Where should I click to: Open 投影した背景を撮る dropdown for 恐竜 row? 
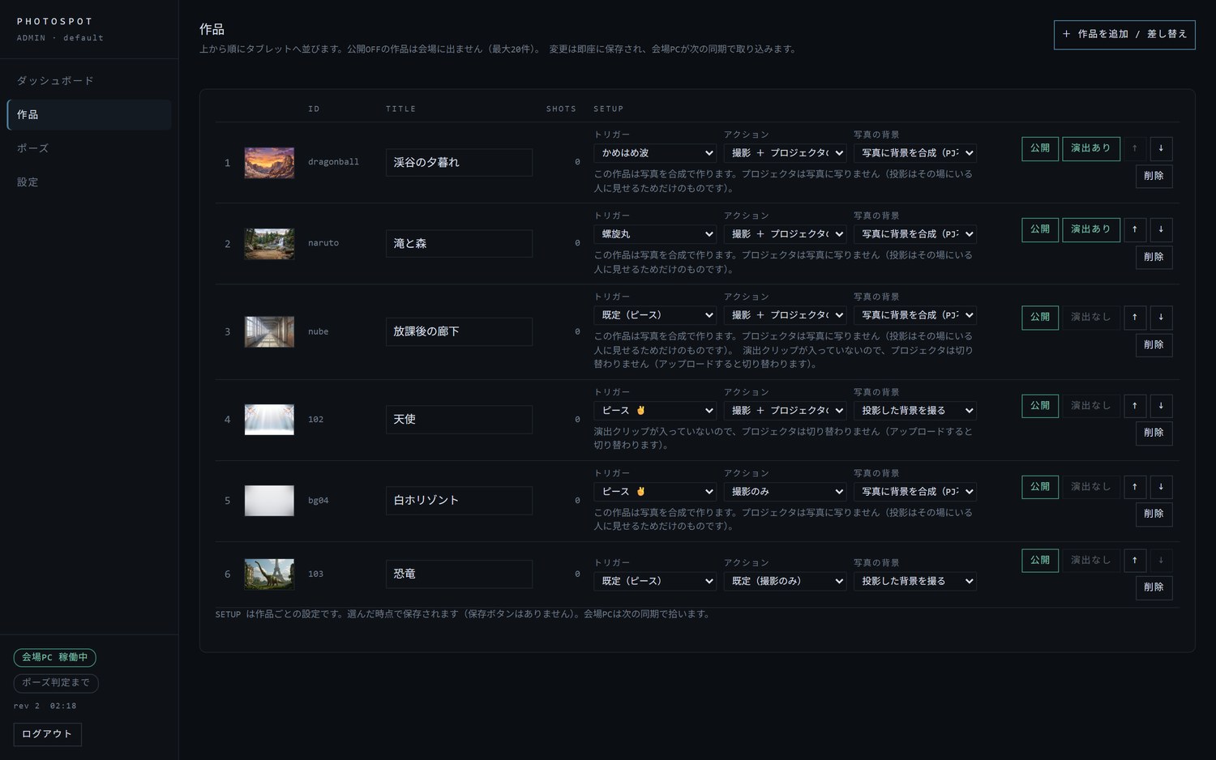click(x=914, y=581)
